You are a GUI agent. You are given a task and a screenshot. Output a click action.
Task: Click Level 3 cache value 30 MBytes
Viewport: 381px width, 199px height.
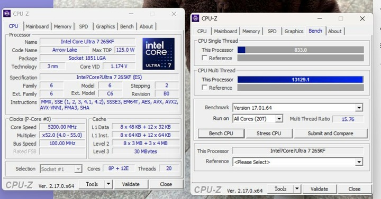coord(146,151)
